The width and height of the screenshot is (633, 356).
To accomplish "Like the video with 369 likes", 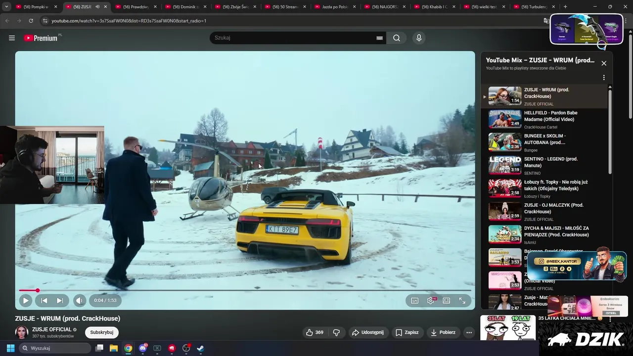I will [315, 332].
